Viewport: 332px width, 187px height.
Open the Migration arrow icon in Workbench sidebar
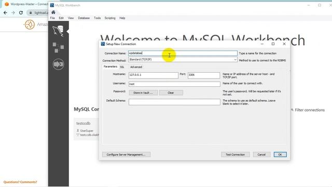click(59, 64)
